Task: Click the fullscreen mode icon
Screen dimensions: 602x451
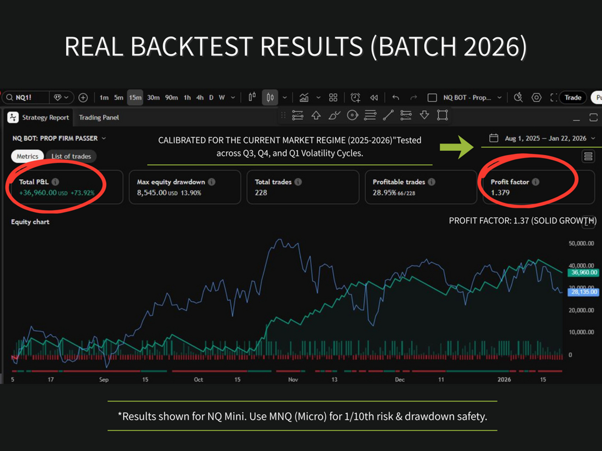Action: [x=554, y=98]
